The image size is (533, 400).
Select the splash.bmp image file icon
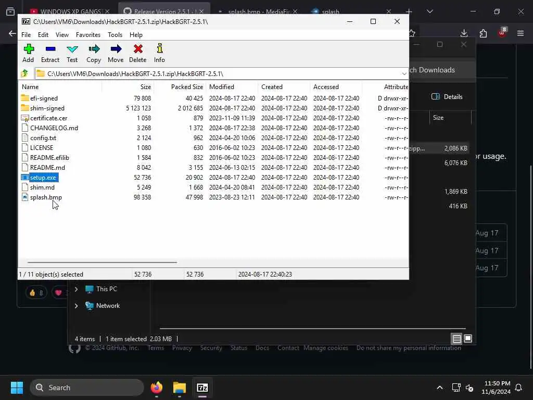click(x=25, y=197)
